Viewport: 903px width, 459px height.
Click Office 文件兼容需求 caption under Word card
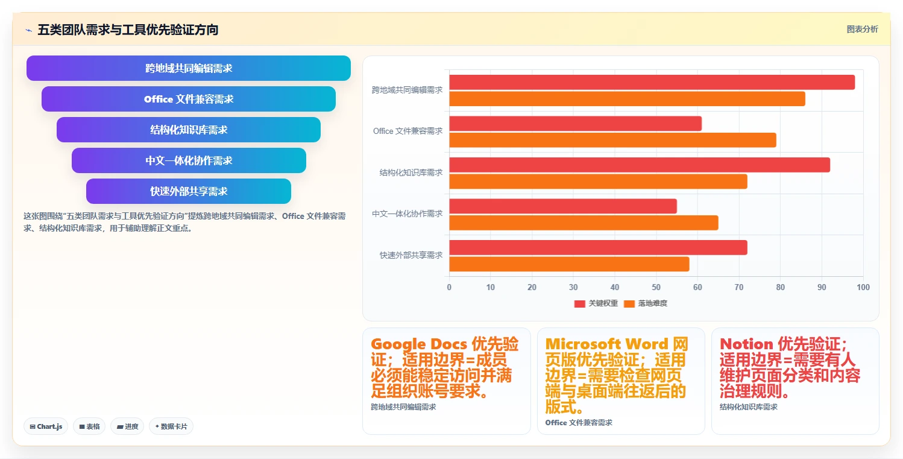[579, 423]
